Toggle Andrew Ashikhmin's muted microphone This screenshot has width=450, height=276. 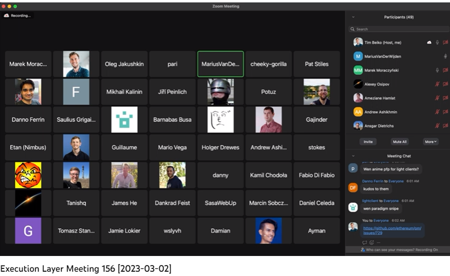437,112
